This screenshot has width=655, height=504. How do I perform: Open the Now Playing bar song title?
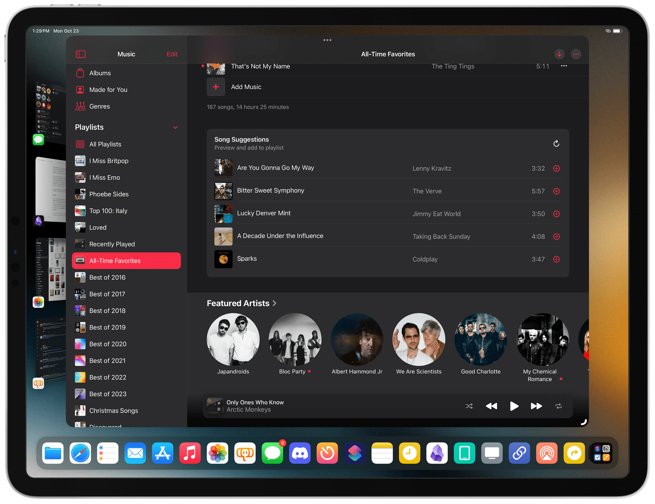click(x=255, y=402)
